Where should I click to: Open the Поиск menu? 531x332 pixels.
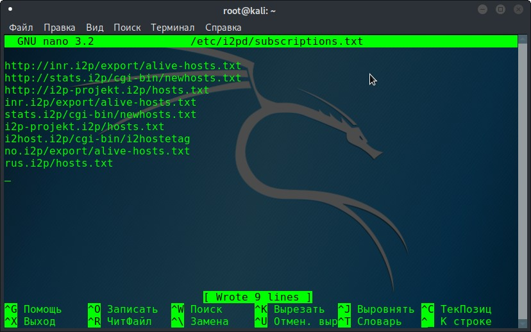click(127, 28)
